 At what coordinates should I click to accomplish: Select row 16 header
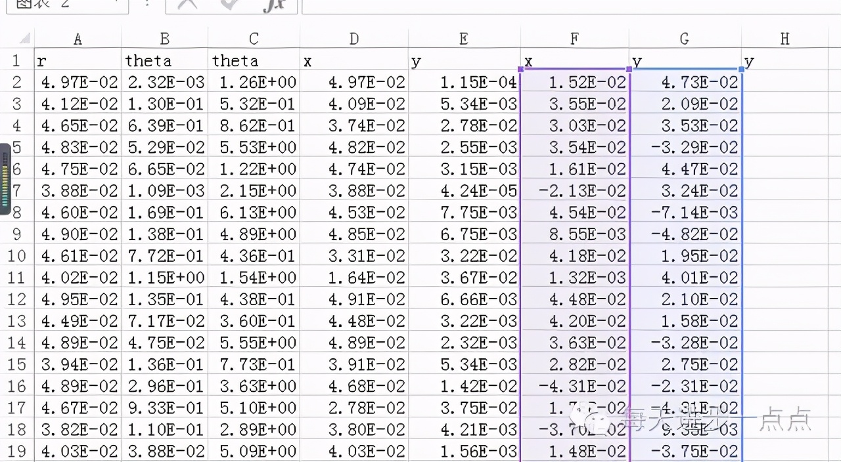(x=17, y=385)
